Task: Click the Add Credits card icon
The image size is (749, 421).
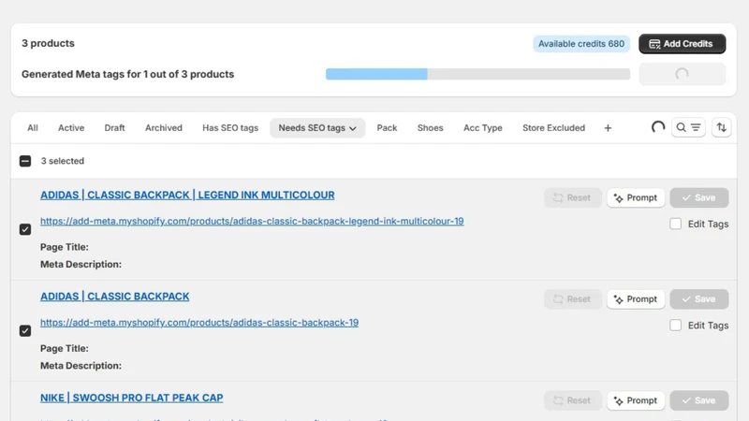Action: pos(654,44)
